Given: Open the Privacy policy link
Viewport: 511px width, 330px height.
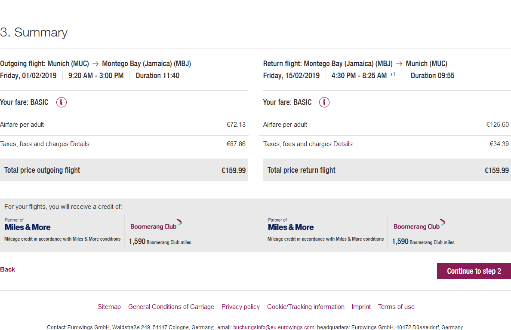Looking at the screenshot, I should click(x=240, y=306).
